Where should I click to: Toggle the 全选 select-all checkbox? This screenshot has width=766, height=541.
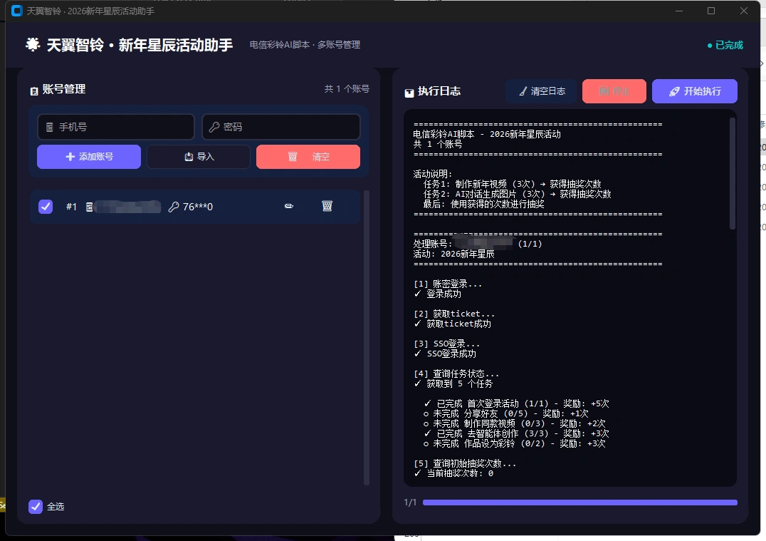tap(36, 506)
